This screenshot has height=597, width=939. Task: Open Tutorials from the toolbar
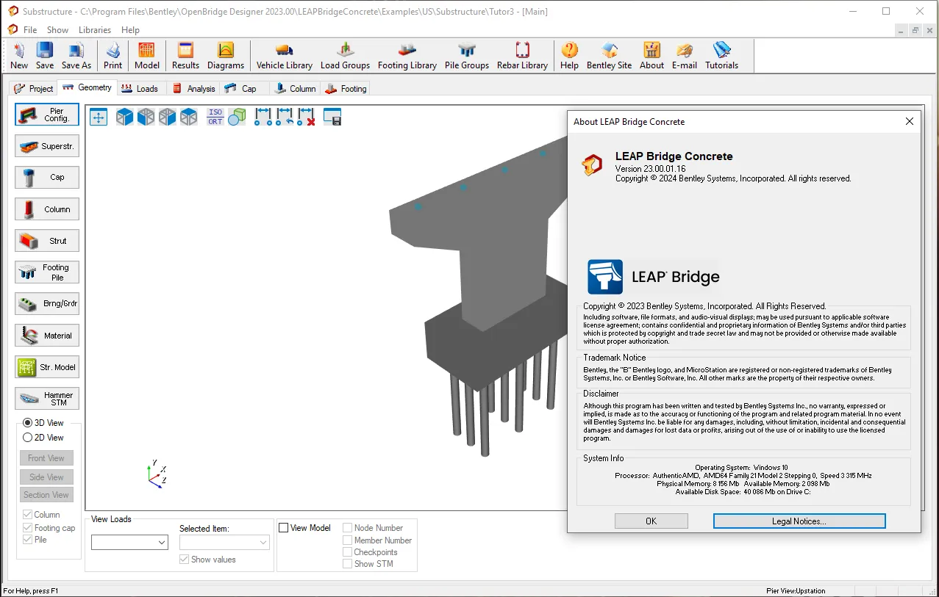pyautogui.click(x=722, y=56)
